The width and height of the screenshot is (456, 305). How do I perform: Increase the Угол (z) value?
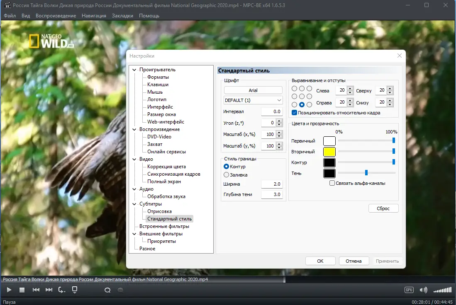[279, 121]
